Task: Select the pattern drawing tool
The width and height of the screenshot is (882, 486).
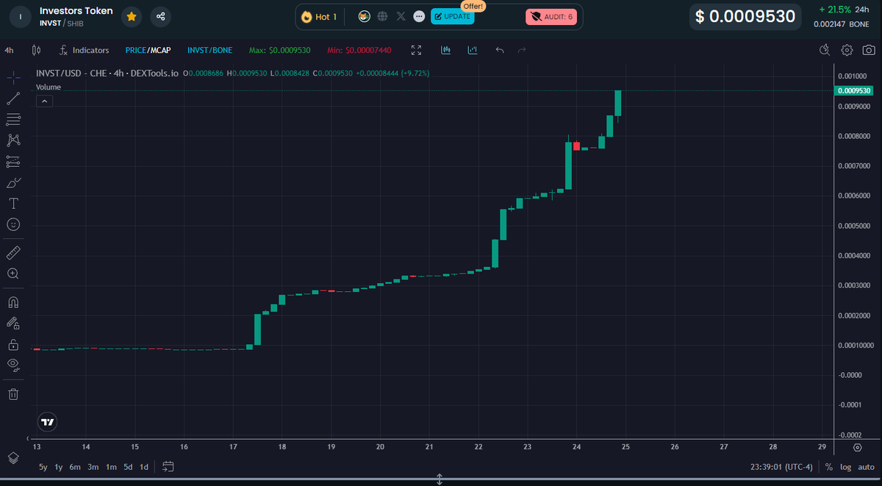Action: [x=13, y=140]
